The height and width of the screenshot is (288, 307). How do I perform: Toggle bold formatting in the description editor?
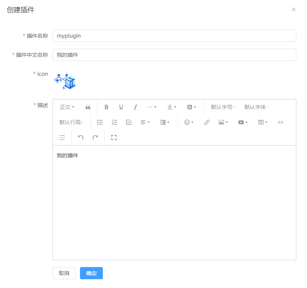106,107
